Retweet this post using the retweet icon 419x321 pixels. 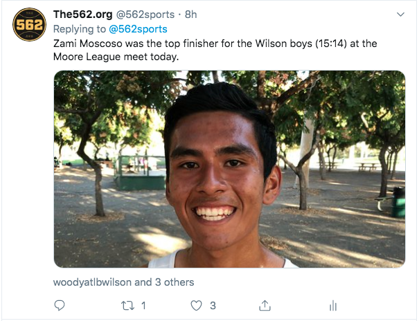coord(128,305)
